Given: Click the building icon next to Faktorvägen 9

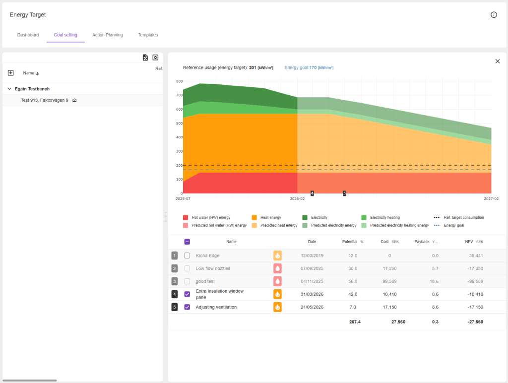Looking at the screenshot, I should coord(74,100).
